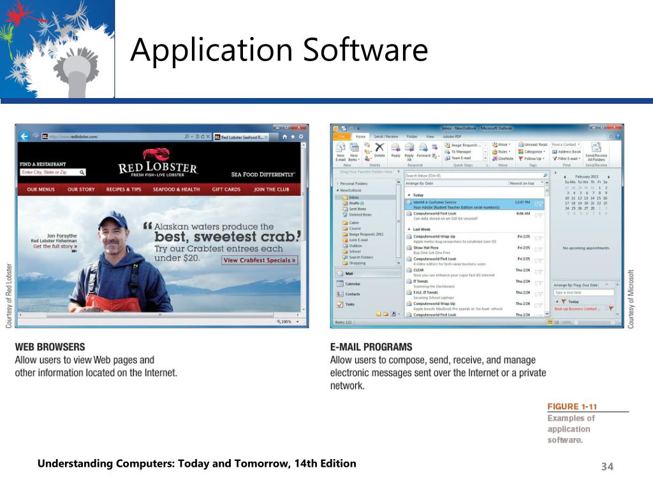This screenshot has height=489, width=653.
Task: Open the Outlook File tab
Action: [342, 136]
